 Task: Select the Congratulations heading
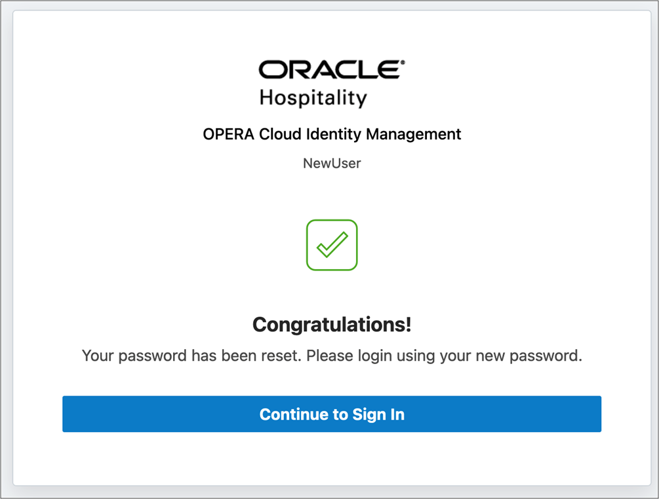click(x=331, y=323)
